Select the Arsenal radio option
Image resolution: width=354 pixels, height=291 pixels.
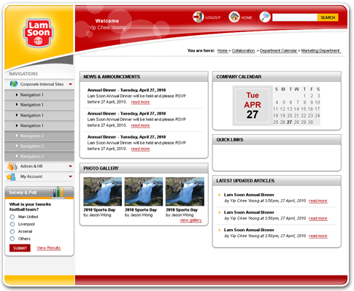(x=12, y=231)
